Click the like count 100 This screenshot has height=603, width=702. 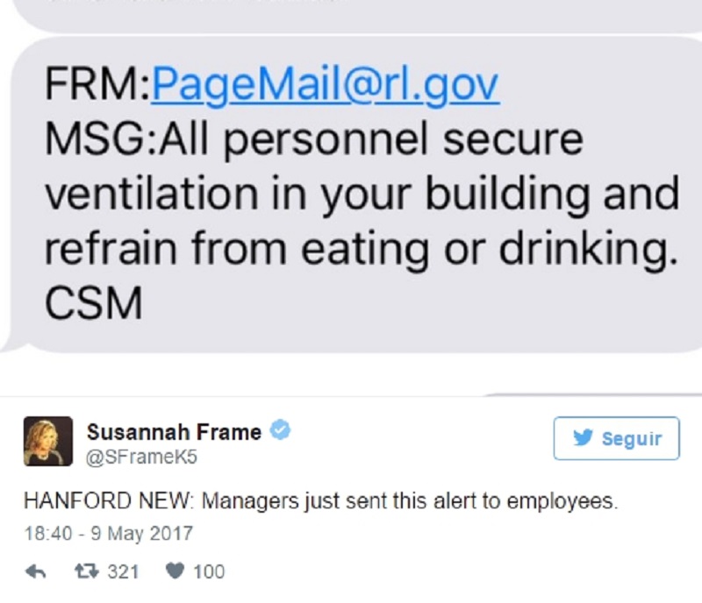point(209,572)
